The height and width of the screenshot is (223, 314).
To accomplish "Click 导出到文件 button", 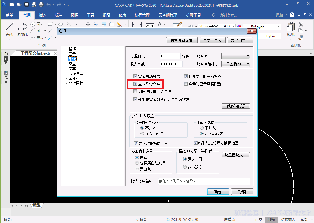I will [240, 40].
